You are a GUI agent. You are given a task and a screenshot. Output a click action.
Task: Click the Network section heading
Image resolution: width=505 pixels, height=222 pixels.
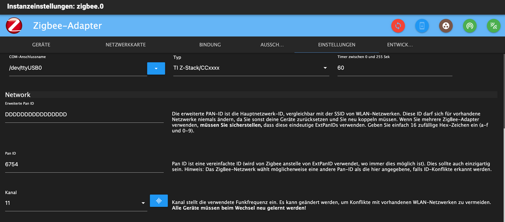pos(18,95)
